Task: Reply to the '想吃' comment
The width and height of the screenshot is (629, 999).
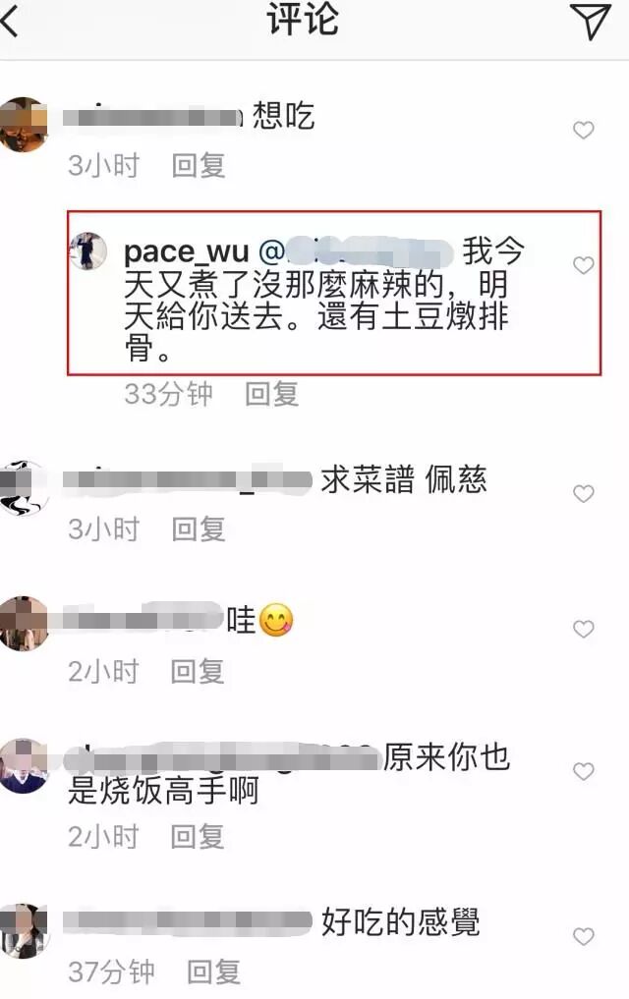Action: (x=199, y=166)
